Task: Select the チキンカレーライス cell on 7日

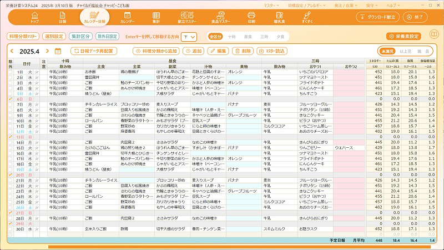Action: (x=101, y=104)
